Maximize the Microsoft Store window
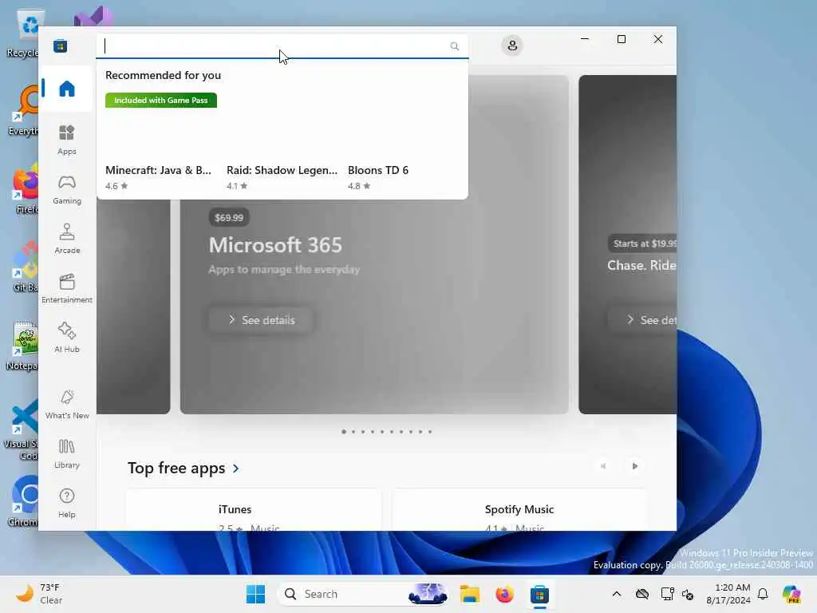 pyautogui.click(x=621, y=39)
